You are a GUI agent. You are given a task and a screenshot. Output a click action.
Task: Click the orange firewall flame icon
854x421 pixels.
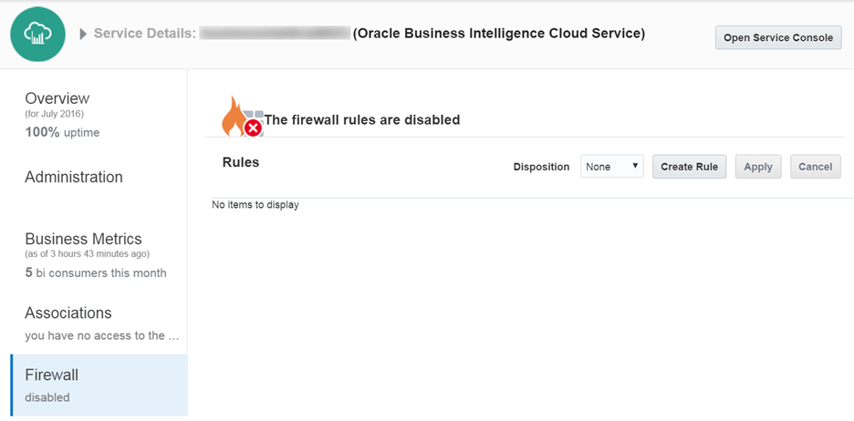(x=234, y=115)
